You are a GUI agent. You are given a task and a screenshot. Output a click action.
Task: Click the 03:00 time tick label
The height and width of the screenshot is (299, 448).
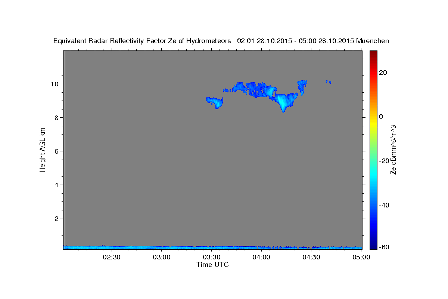tap(162, 257)
